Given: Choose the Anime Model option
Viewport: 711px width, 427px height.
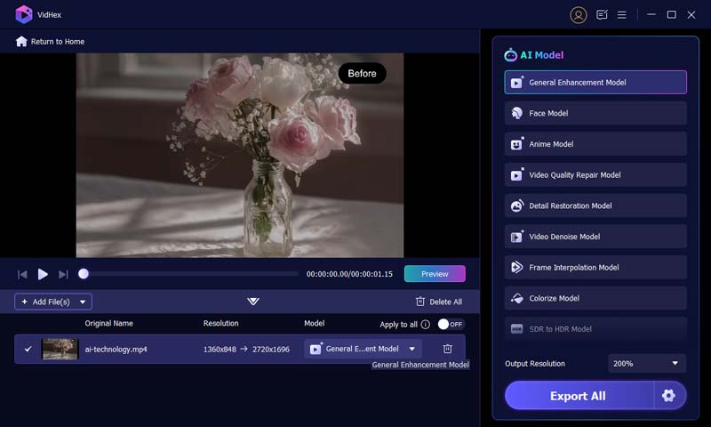Looking at the screenshot, I should click(x=595, y=144).
